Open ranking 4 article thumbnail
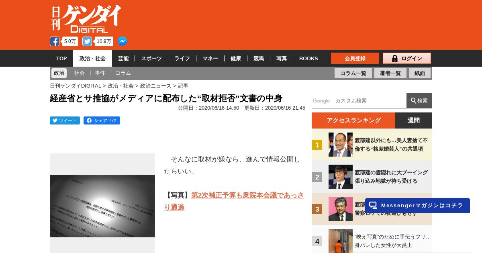482x253 pixels. (341, 241)
